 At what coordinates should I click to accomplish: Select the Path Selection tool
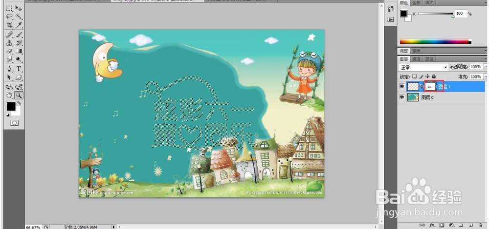(10, 77)
